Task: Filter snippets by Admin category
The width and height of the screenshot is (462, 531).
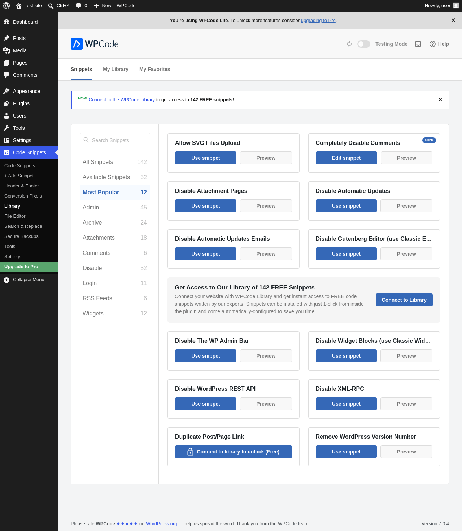Action: (x=115, y=208)
